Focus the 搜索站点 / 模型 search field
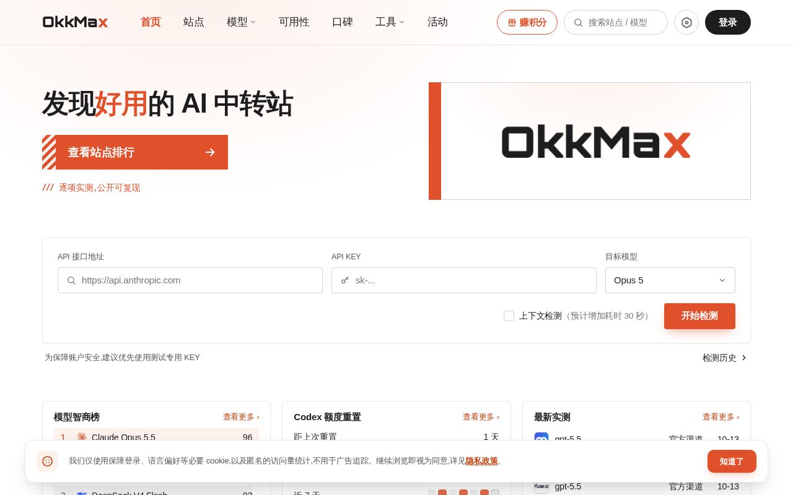793x495 pixels. pos(616,22)
